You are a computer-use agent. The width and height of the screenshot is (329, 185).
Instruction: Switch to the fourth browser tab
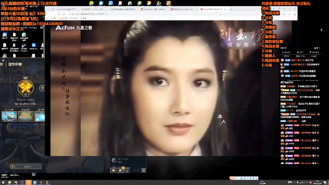click(x=153, y=9)
